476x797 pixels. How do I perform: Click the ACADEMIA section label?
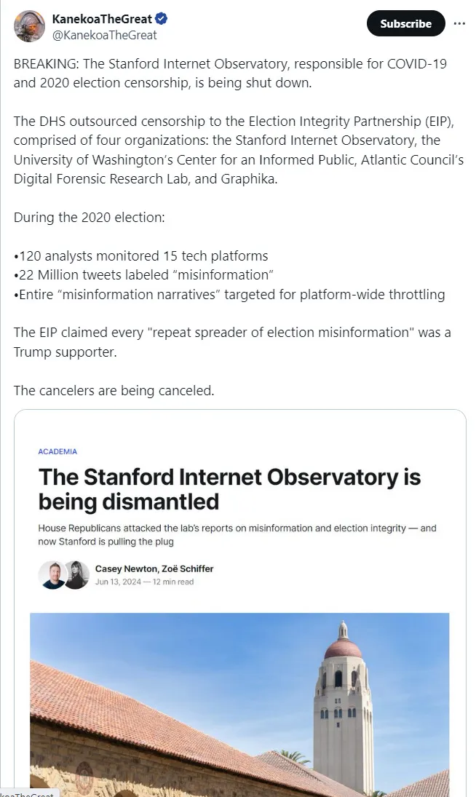[57, 451]
